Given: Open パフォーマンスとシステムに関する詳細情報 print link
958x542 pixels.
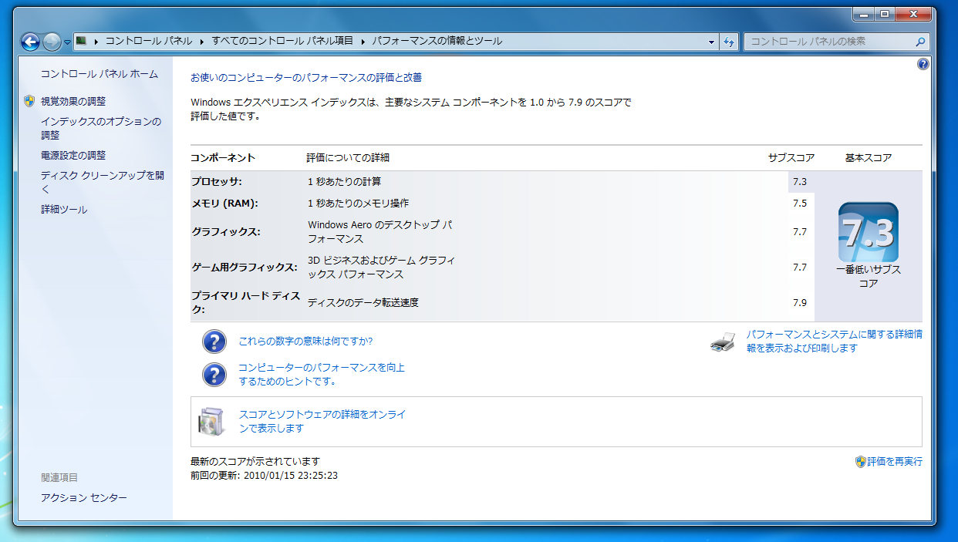Looking at the screenshot, I should pyautogui.click(x=834, y=342).
